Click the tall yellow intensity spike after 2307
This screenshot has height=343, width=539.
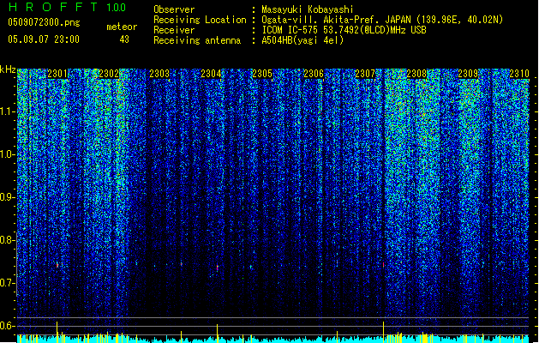383,332
